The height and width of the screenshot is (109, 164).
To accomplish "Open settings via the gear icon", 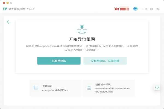I will pyautogui.click(x=158, y=9).
